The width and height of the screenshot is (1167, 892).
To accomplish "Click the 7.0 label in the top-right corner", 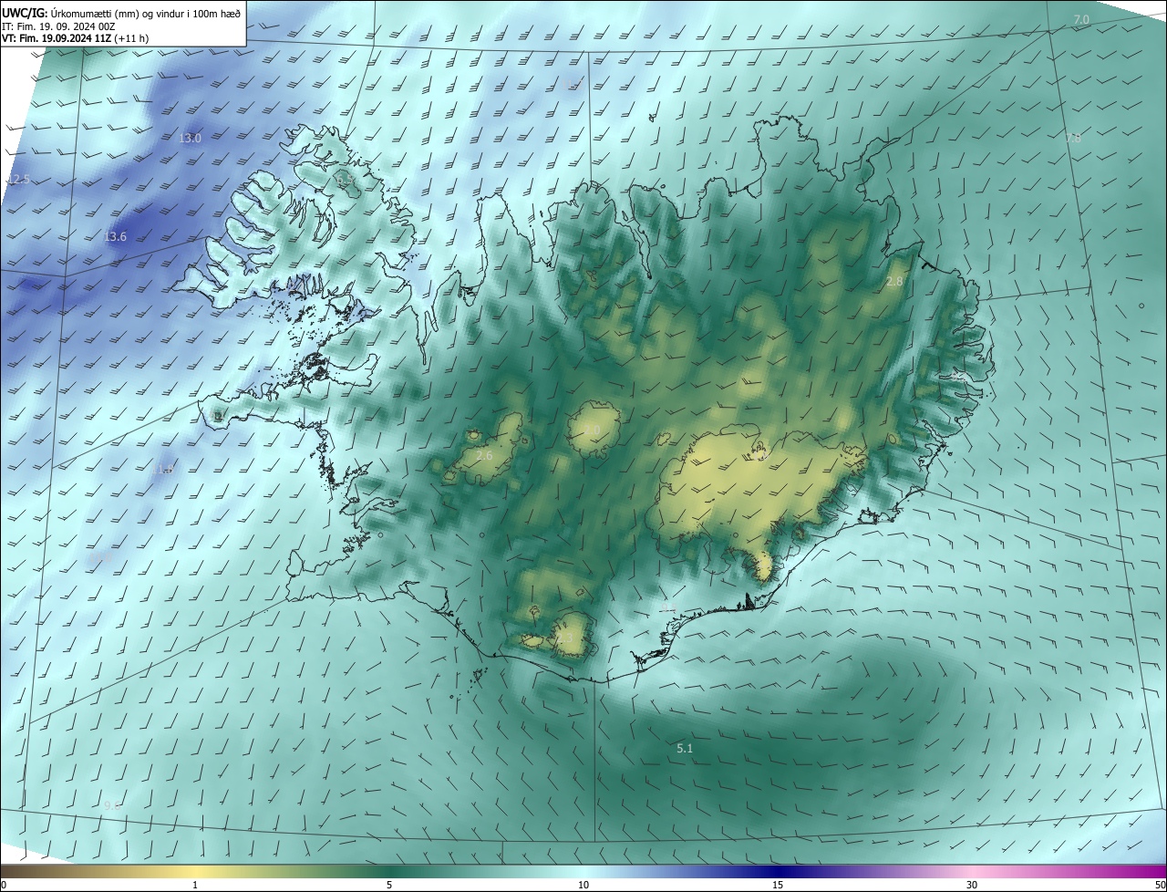I will 1081,19.
